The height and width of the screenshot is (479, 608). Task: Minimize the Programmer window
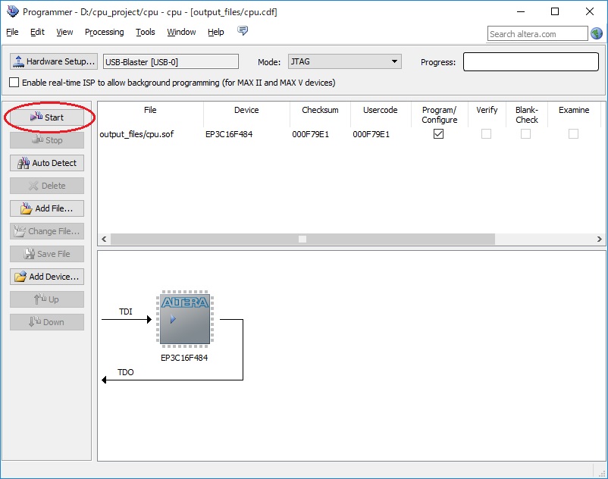(x=521, y=11)
